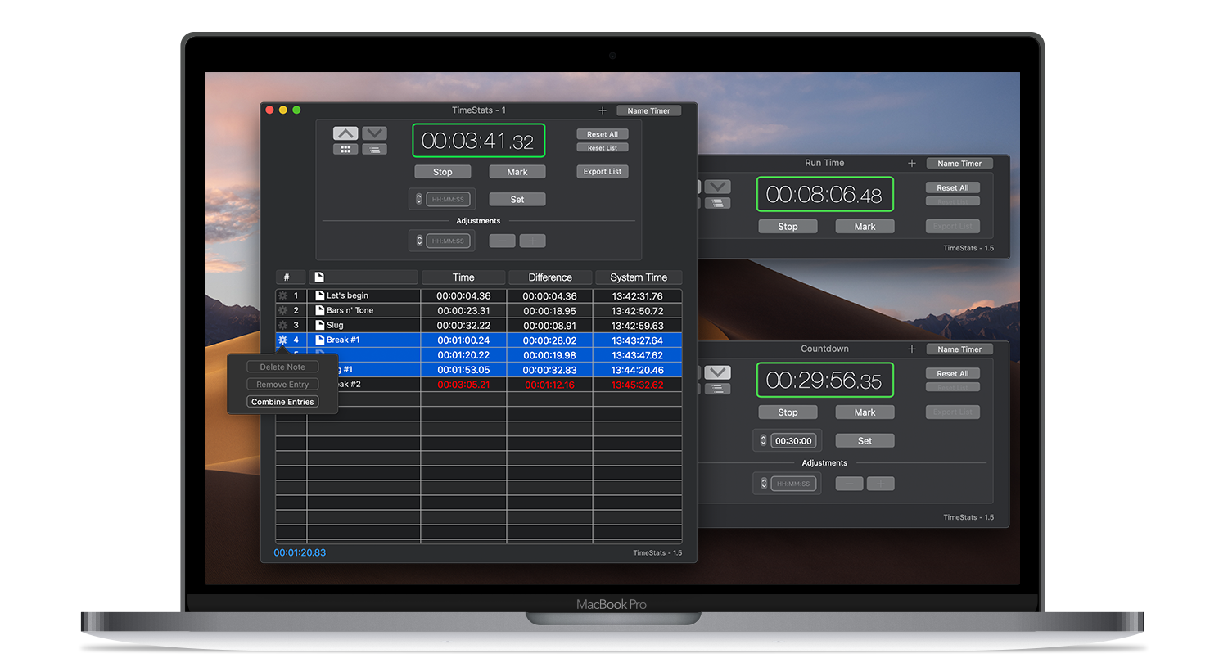Click Reset All in TimeStats - 1 window
This screenshot has height=667, width=1228.
(603, 134)
